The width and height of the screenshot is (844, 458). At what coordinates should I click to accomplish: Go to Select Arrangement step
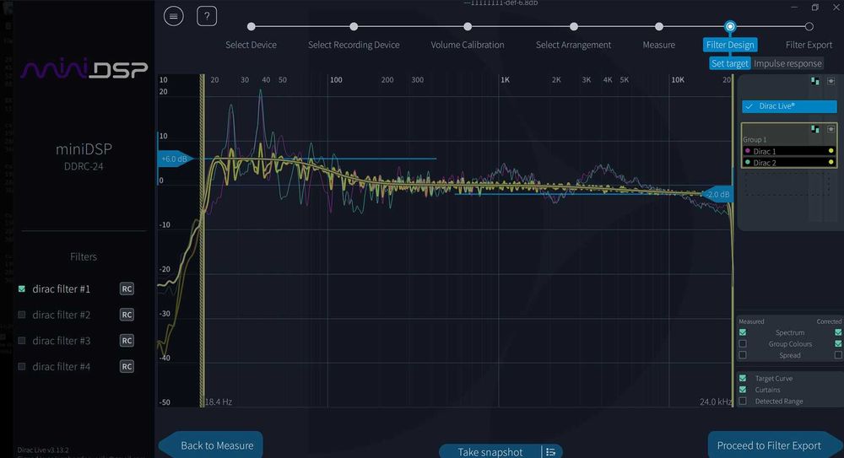pyautogui.click(x=573, y=45)
